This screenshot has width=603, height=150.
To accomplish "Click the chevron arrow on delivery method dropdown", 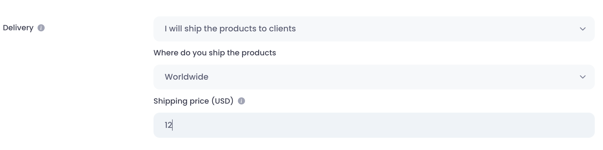I will (x=582, y=29).
